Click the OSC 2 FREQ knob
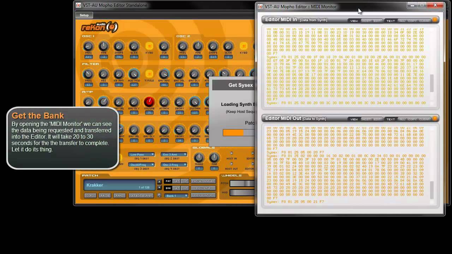 [183, 46]
